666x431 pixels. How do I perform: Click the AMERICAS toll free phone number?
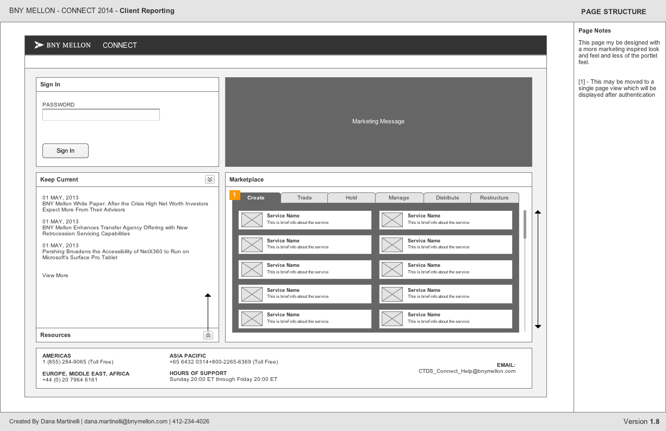point(78,362)
